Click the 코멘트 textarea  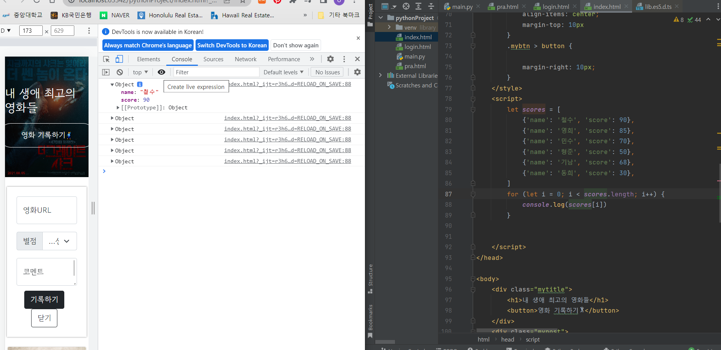[47, 272]
